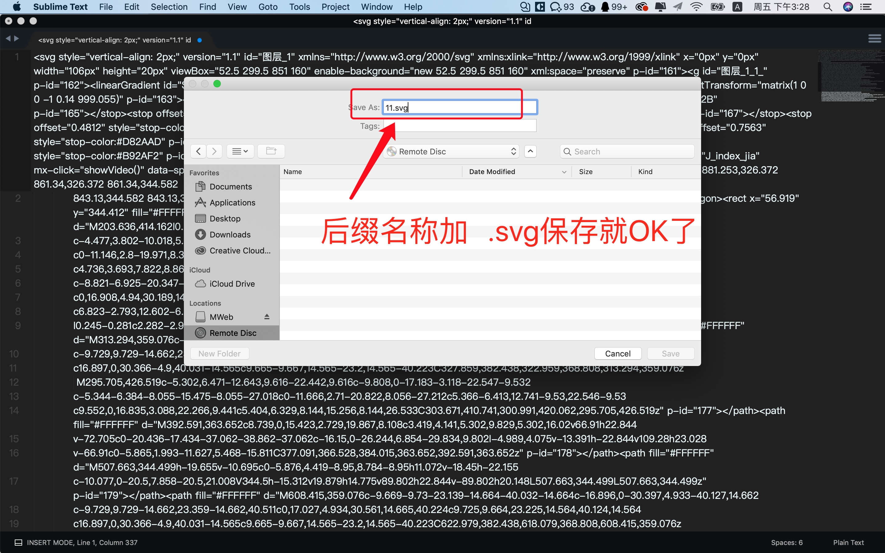Image resolution: width=885 pixels, height=553 pixels.
Task: Click the Tags input field
Action: [x=459, y=126]
